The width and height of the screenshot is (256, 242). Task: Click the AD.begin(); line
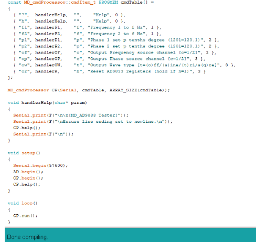point(28,172)
